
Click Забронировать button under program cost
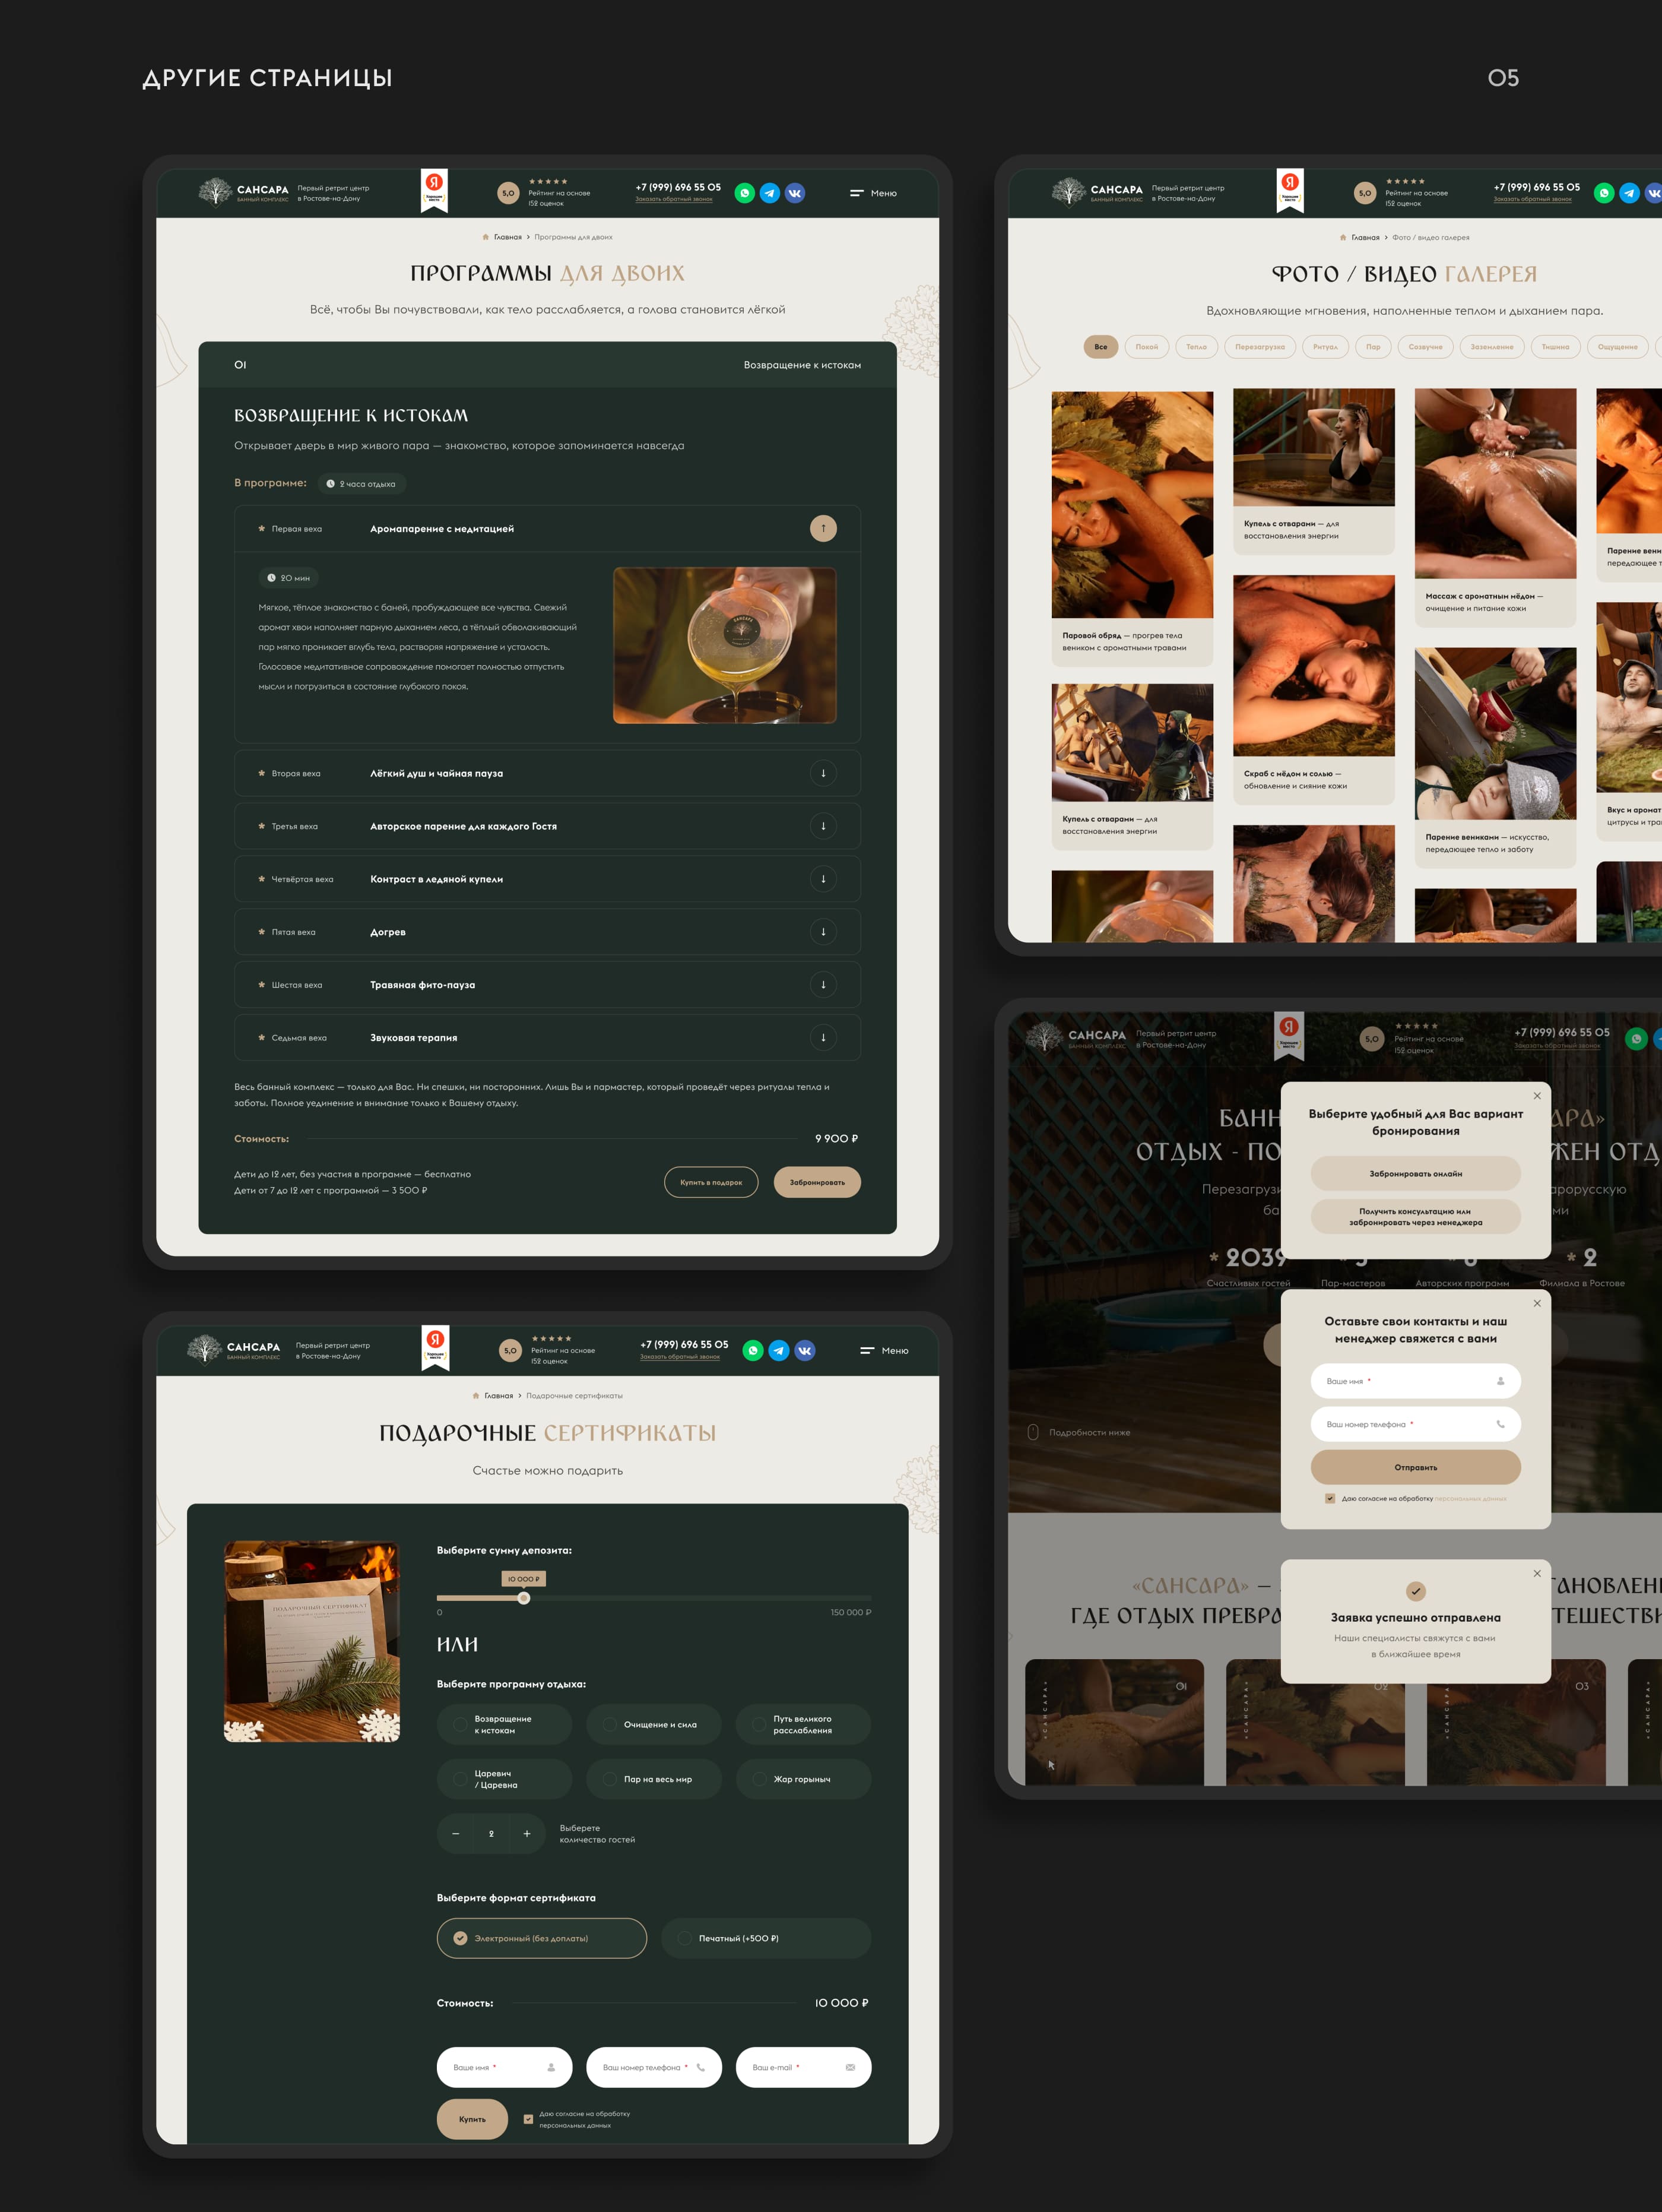(x=817, y=1182)
